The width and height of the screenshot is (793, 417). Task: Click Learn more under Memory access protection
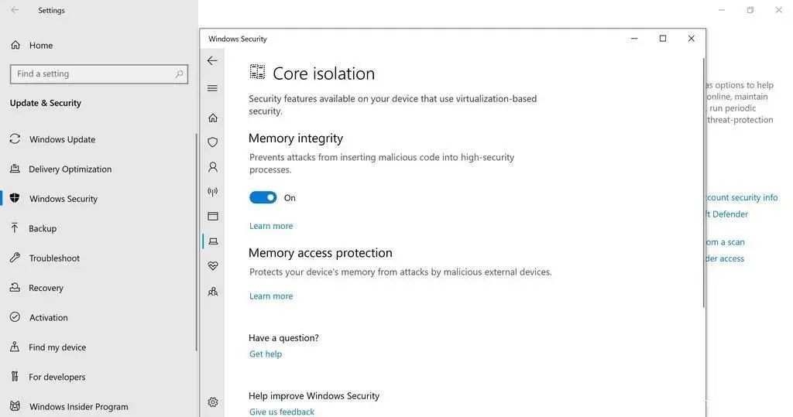[271, 296]
